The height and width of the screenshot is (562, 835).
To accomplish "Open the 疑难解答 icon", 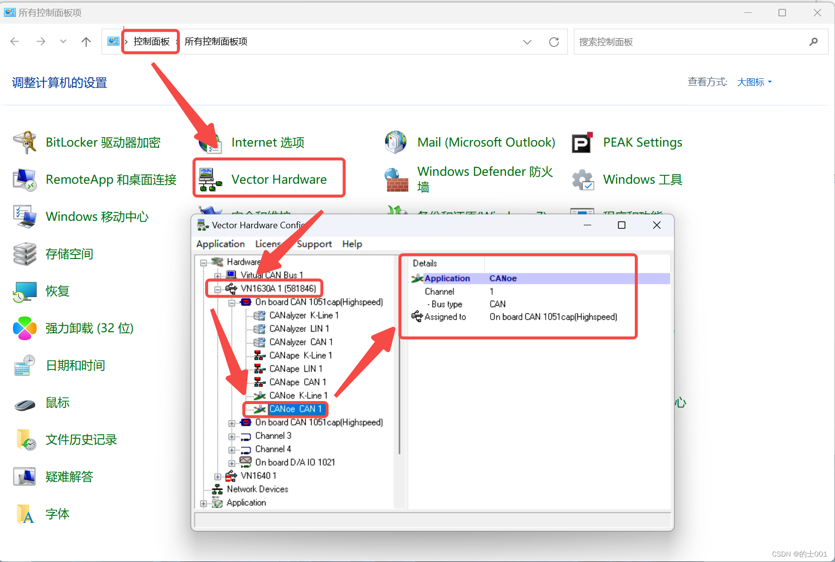I will point(25,477).
